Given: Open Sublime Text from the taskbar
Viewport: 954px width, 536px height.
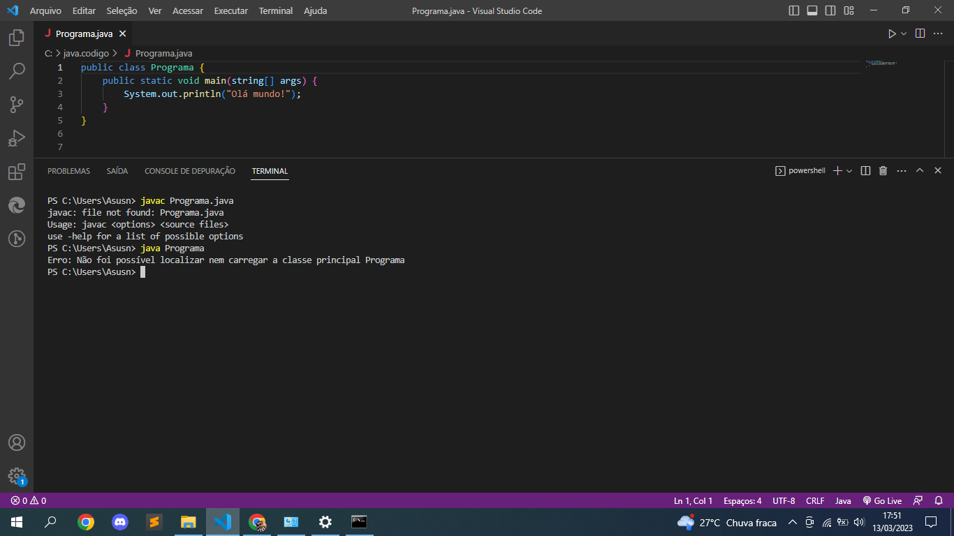Looking at the screenshot, I should point(154,521).
